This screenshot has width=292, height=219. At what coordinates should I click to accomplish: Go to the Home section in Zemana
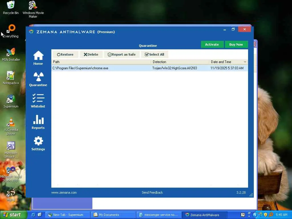(38, 58)
